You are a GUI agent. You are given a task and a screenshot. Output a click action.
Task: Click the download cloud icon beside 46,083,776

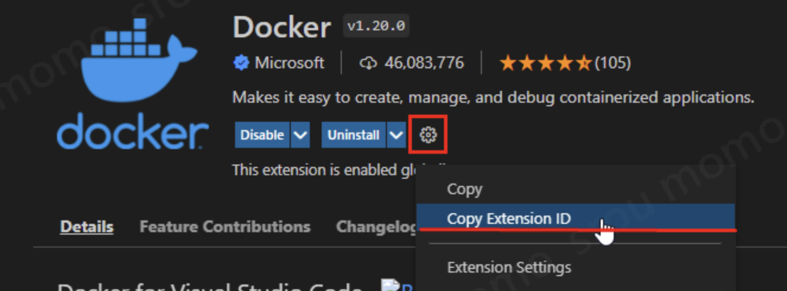pos(369,63)
